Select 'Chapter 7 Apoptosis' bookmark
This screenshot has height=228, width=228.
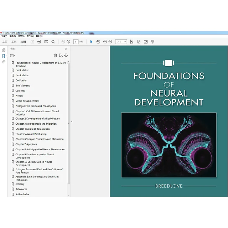(x=26, y=144)
